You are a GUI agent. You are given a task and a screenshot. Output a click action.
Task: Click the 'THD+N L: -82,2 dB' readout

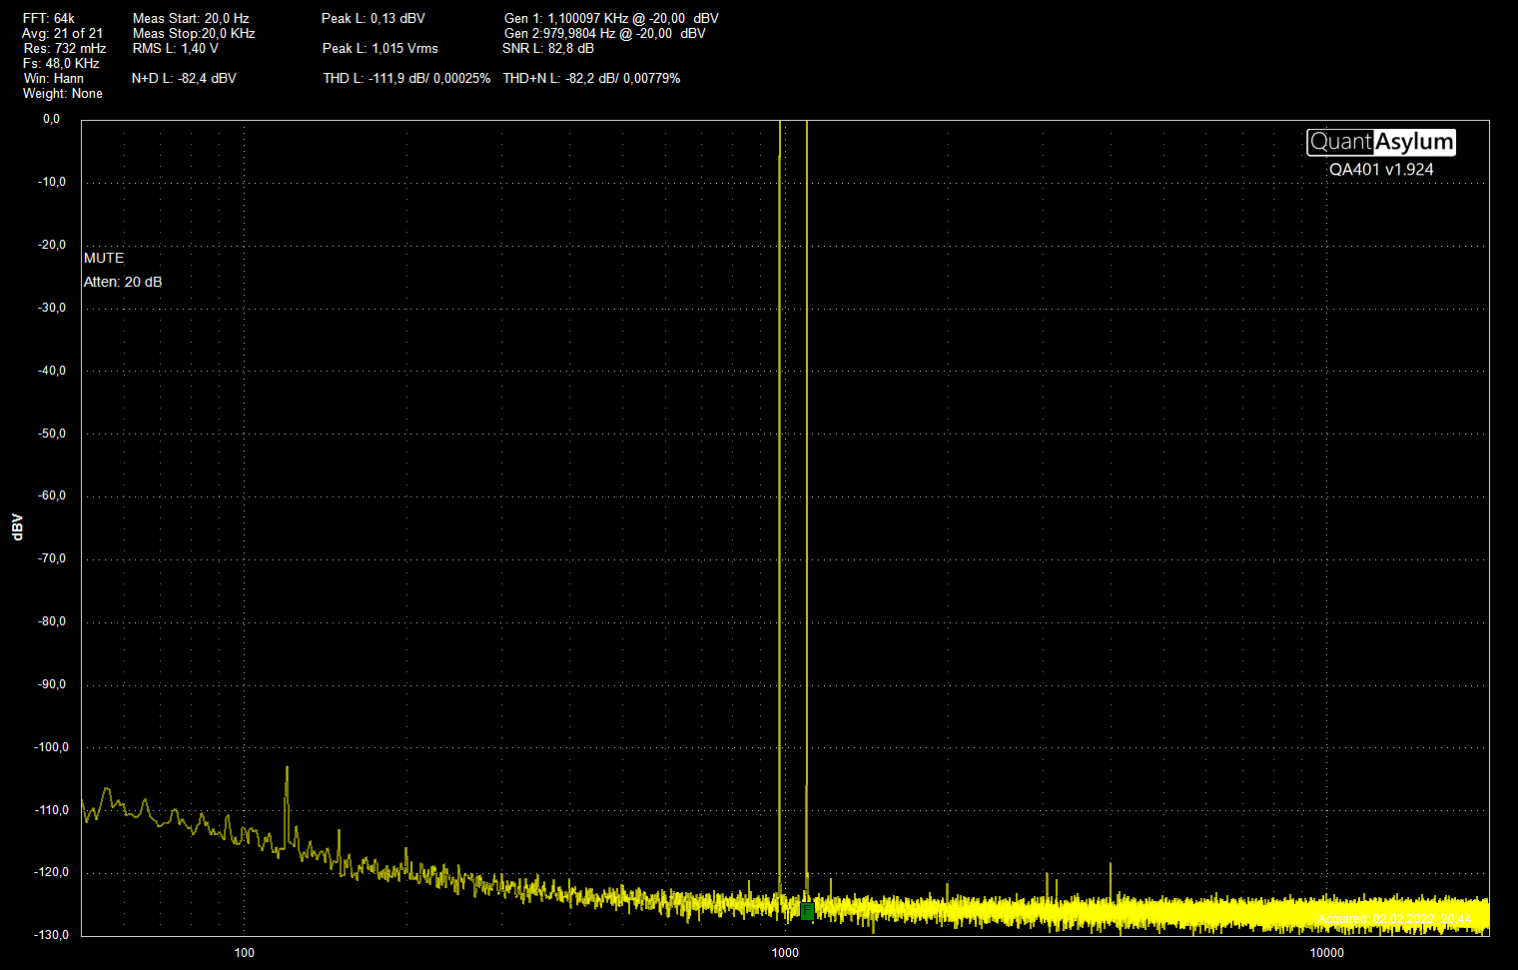(x=591, y=78)
